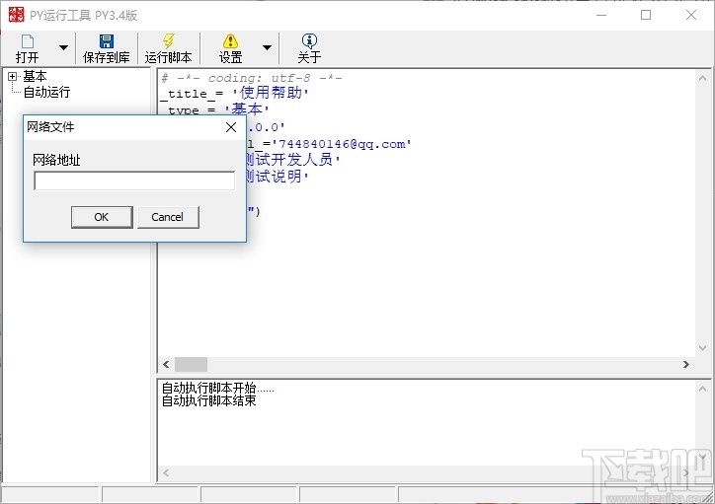Open the dropdown arrow next to 打开

[x=64, y=47]
